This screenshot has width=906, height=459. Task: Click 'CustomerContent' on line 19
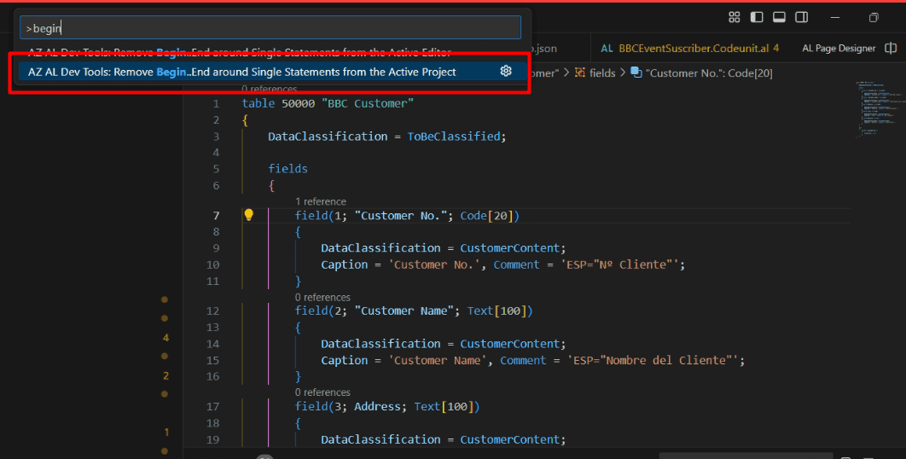coord(509,439)
